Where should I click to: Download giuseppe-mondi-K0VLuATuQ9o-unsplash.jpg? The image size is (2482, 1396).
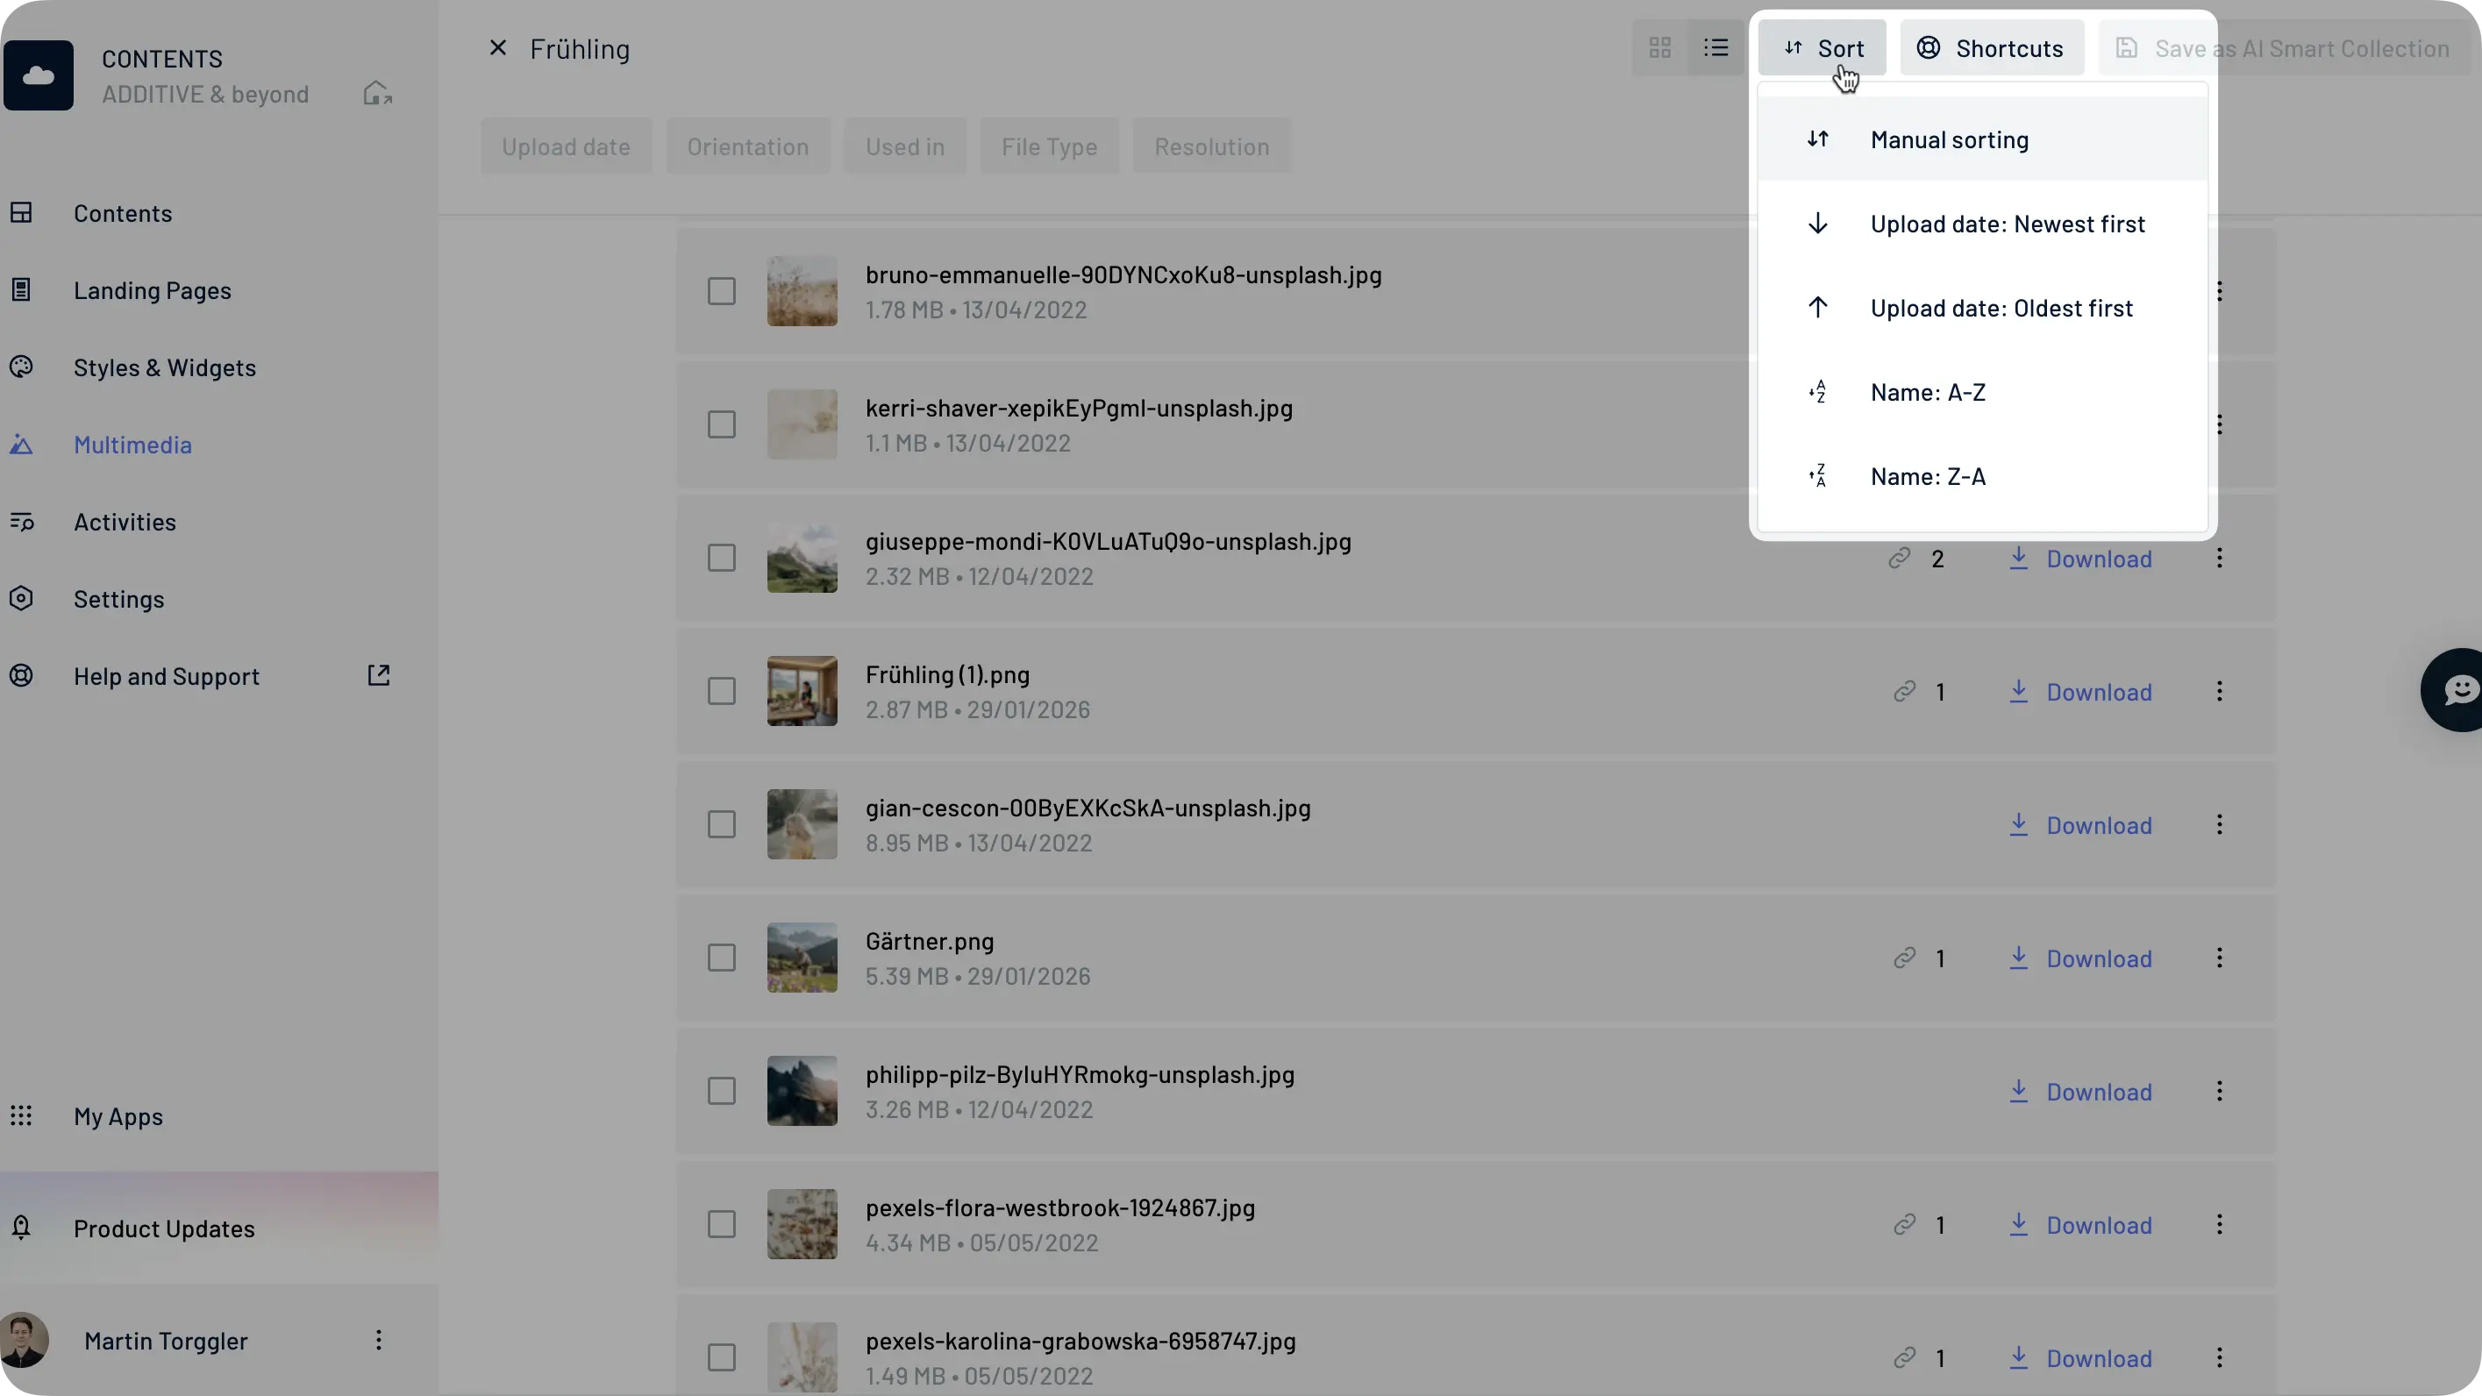pyautogui.click(x=2080, y=559)
